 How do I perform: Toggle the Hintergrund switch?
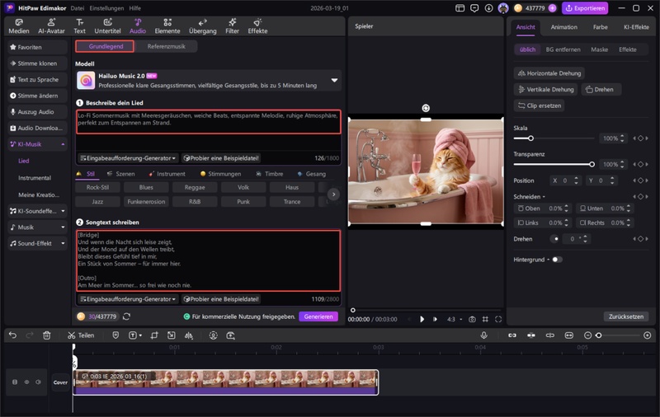(557, 259)
